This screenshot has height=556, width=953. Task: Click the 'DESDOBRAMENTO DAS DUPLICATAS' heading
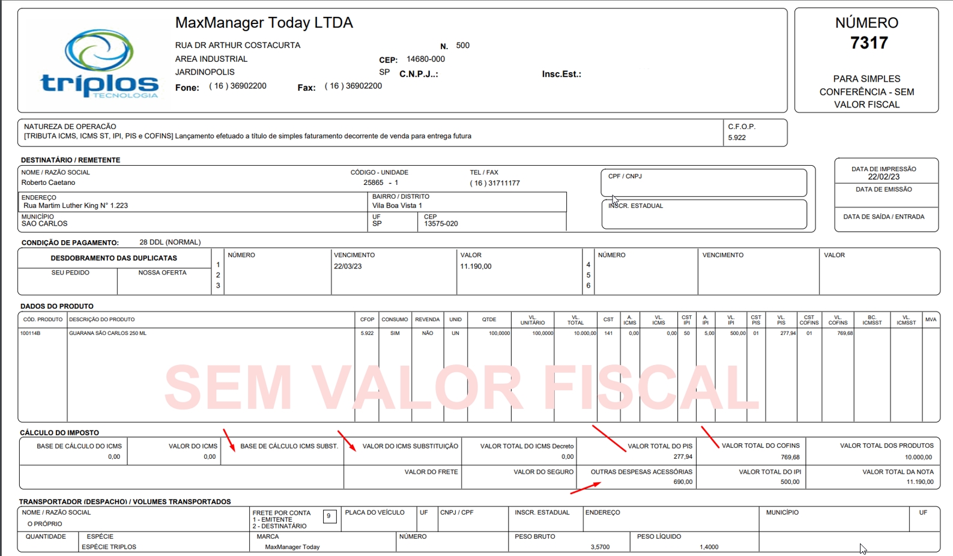pos(114,258)
